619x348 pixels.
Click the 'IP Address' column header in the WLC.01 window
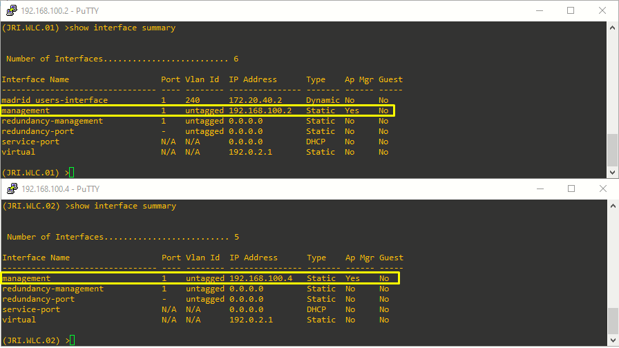coord(253,79)
